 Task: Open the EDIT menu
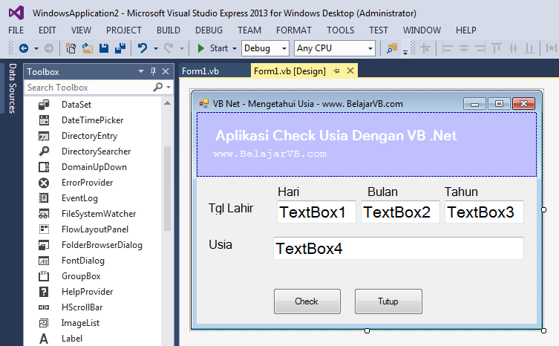[x=48, y=30]
